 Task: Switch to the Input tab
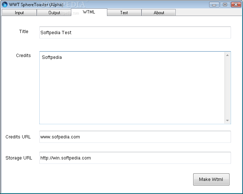pyautogui.click(x=19, y=13)
